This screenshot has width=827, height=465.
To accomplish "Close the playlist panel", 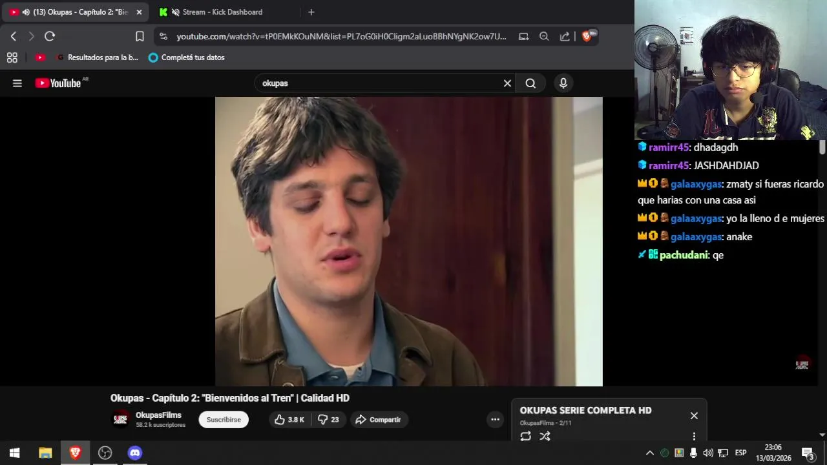I will pyautogui.click(x=694, y=416).
